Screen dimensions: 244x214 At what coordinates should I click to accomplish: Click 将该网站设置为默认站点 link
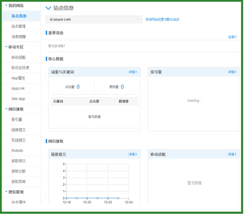point(162,20)
